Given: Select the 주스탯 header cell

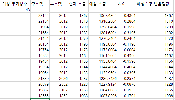Looking at the screenshot, I should point(40,4).
